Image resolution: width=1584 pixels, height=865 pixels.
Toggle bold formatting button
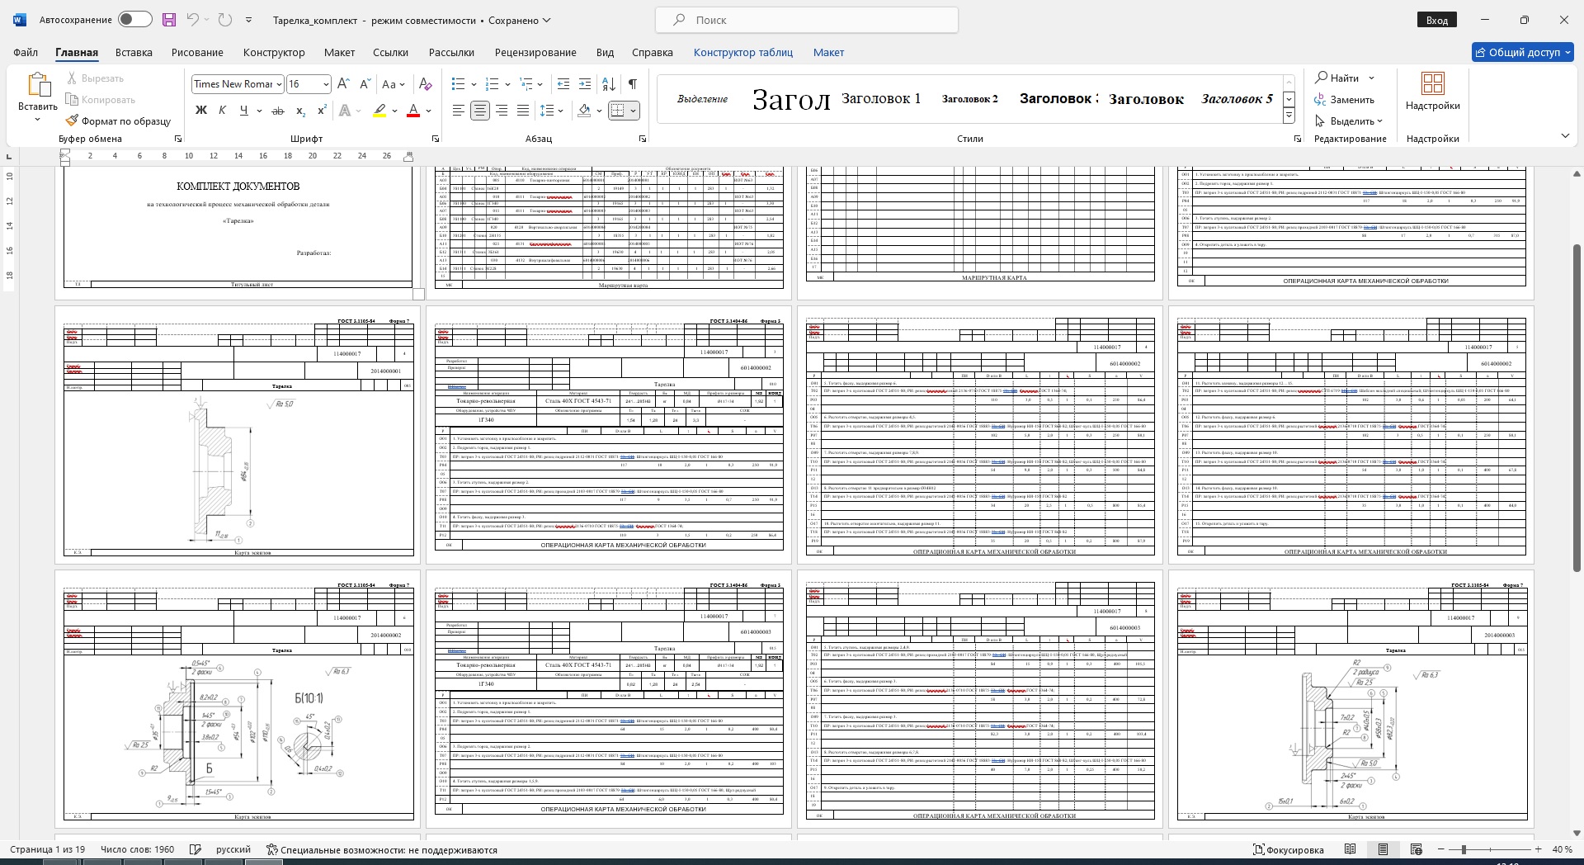click(200, 111)
